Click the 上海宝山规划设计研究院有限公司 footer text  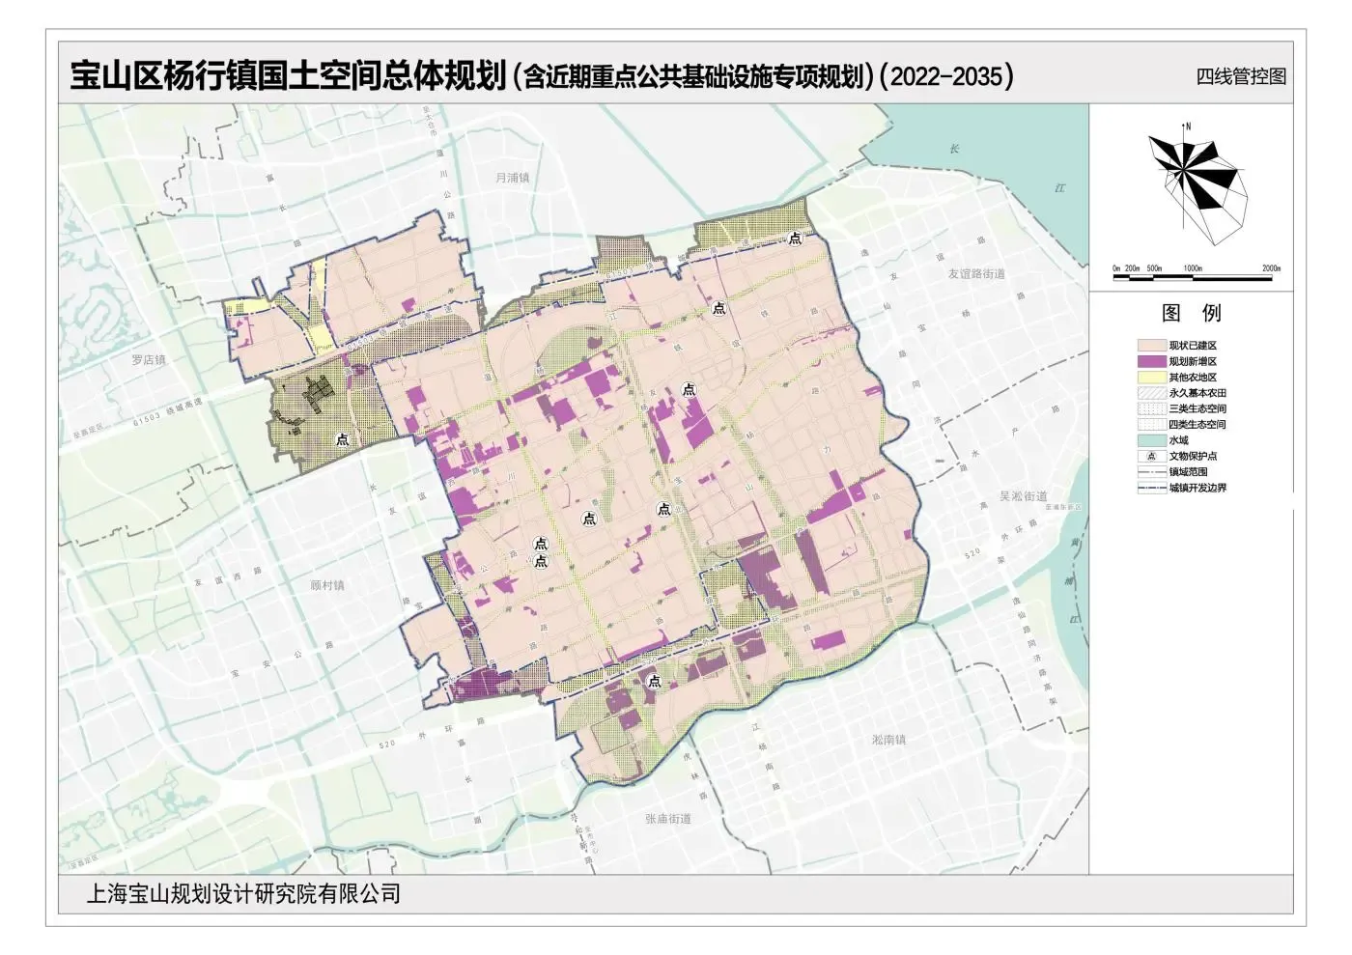(243, 894)
